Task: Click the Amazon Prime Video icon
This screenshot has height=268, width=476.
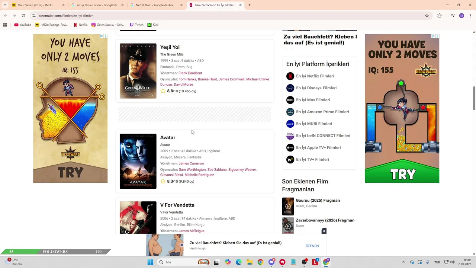Action: (x=290, y=112)
